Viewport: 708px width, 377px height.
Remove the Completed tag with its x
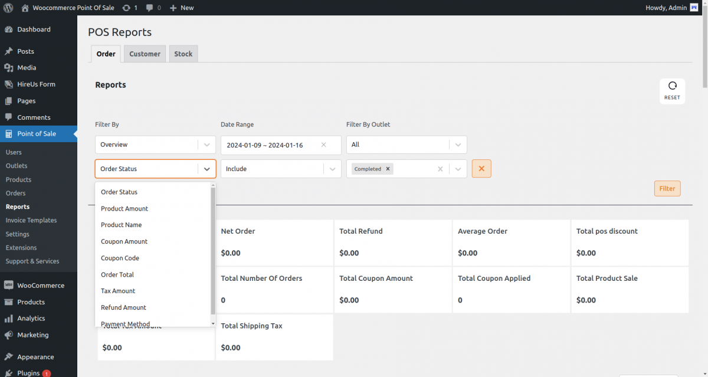pos(388,169)
